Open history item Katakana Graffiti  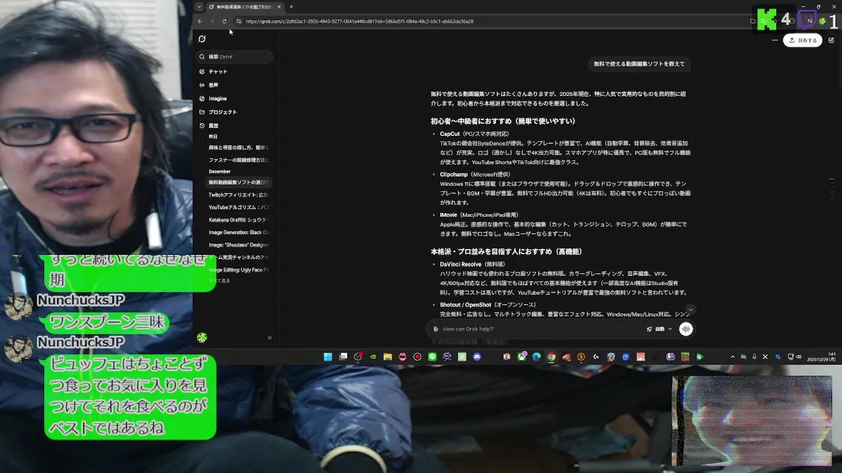point(239,220)
